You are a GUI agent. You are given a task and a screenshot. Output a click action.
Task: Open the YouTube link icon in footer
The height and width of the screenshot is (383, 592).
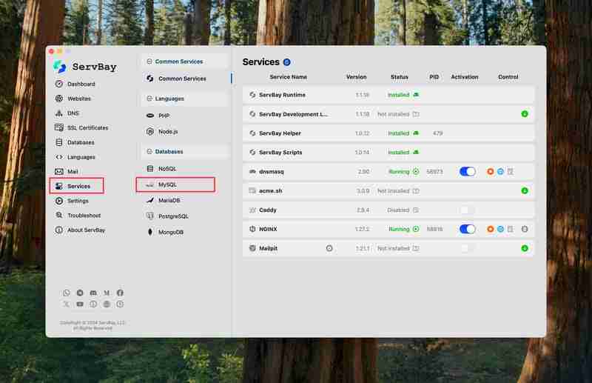tap(80, 304)
